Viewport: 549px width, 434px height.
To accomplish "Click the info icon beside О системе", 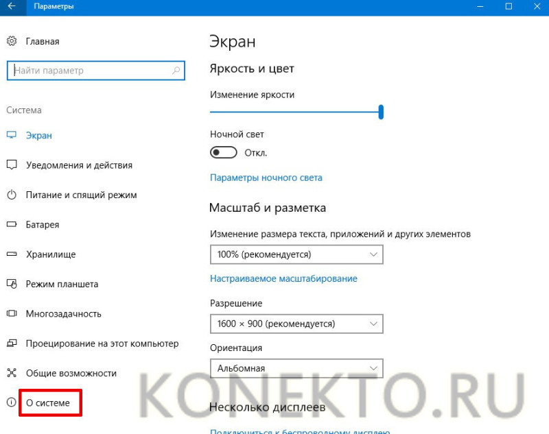I will [x=12, y=402].
